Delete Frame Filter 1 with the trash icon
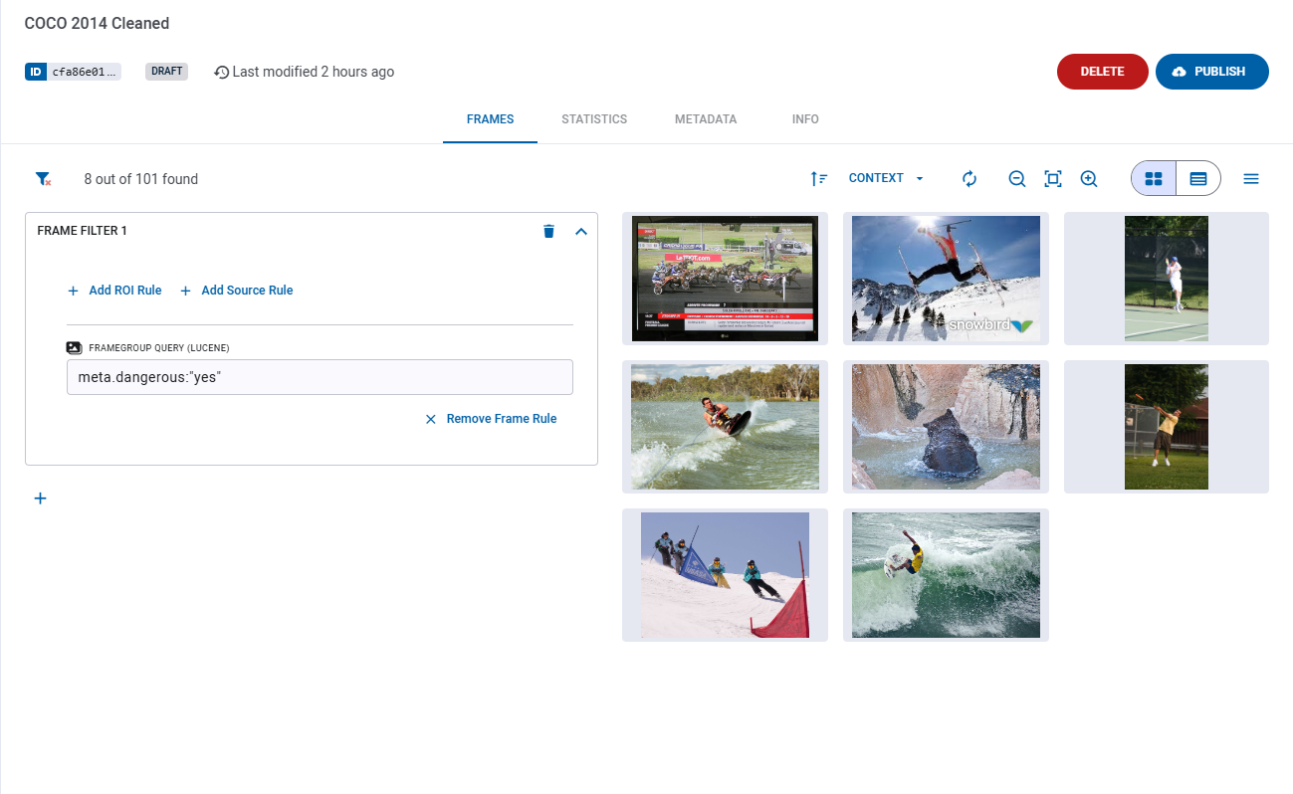Image resolution: width=1293 pixels, height=794 pixels. point(548,230)
